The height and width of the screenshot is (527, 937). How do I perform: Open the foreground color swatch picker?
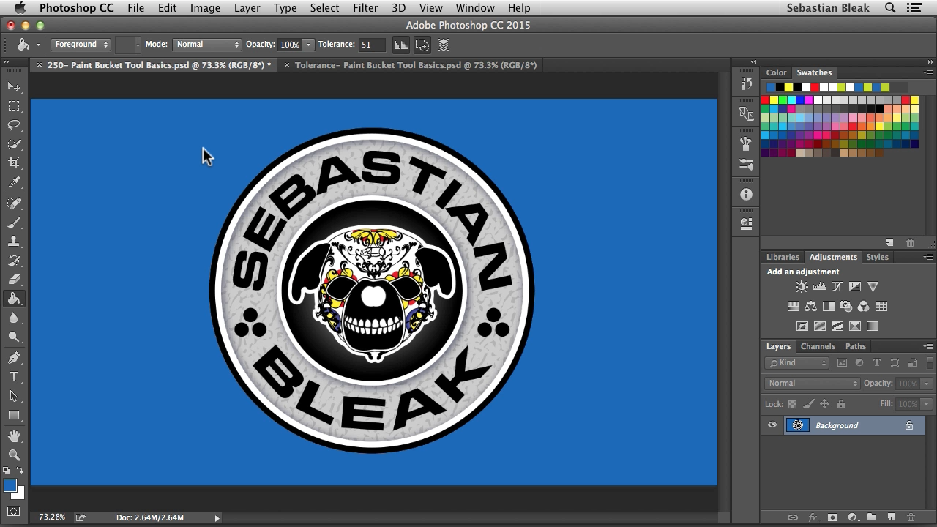pos(10,486)
